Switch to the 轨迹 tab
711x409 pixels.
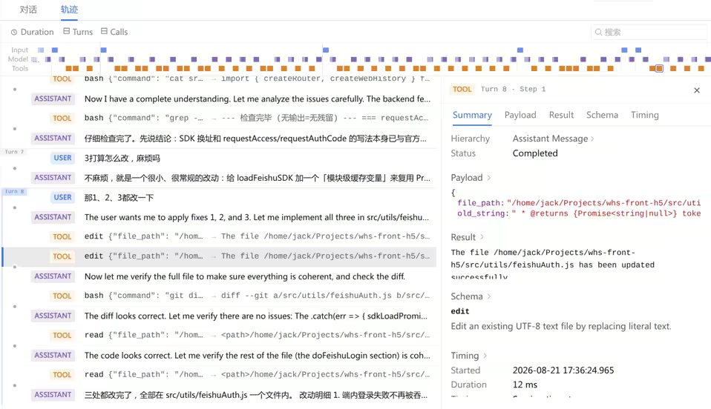pos(69,10)
